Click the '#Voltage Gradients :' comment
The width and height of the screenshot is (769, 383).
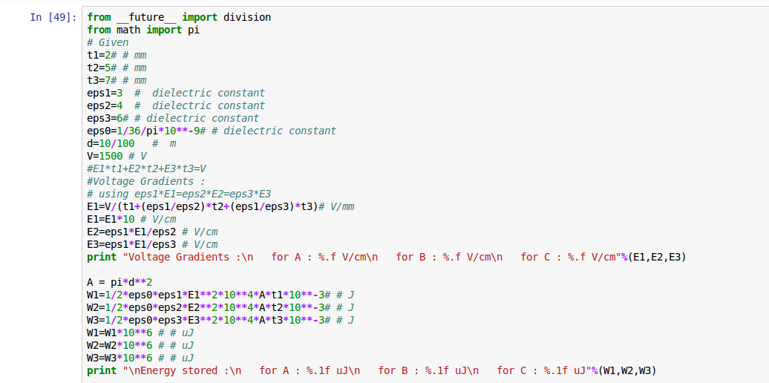click(145, 181)
